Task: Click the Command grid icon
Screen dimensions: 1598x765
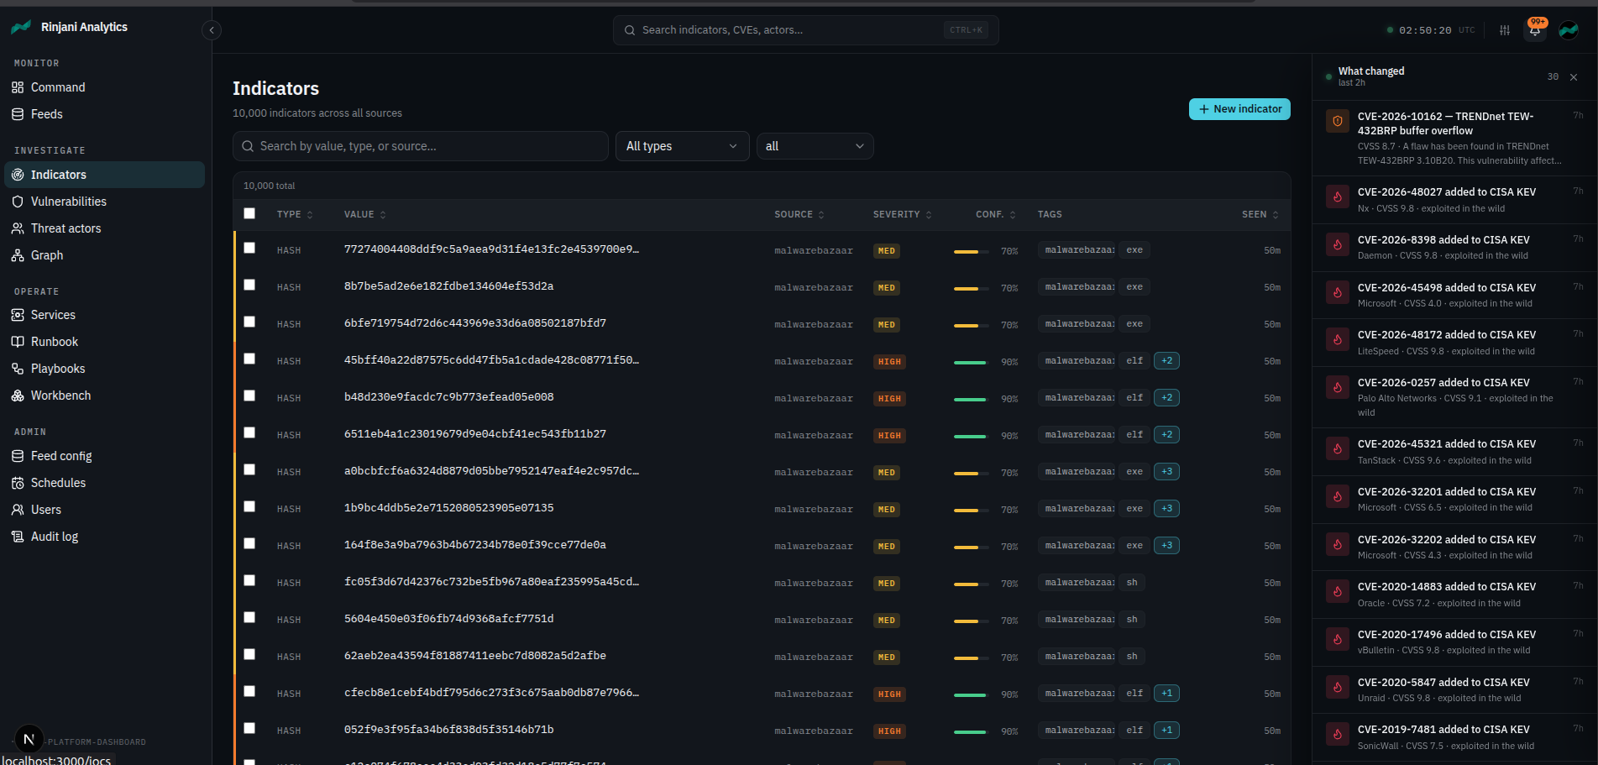Action: coord(18,87)
